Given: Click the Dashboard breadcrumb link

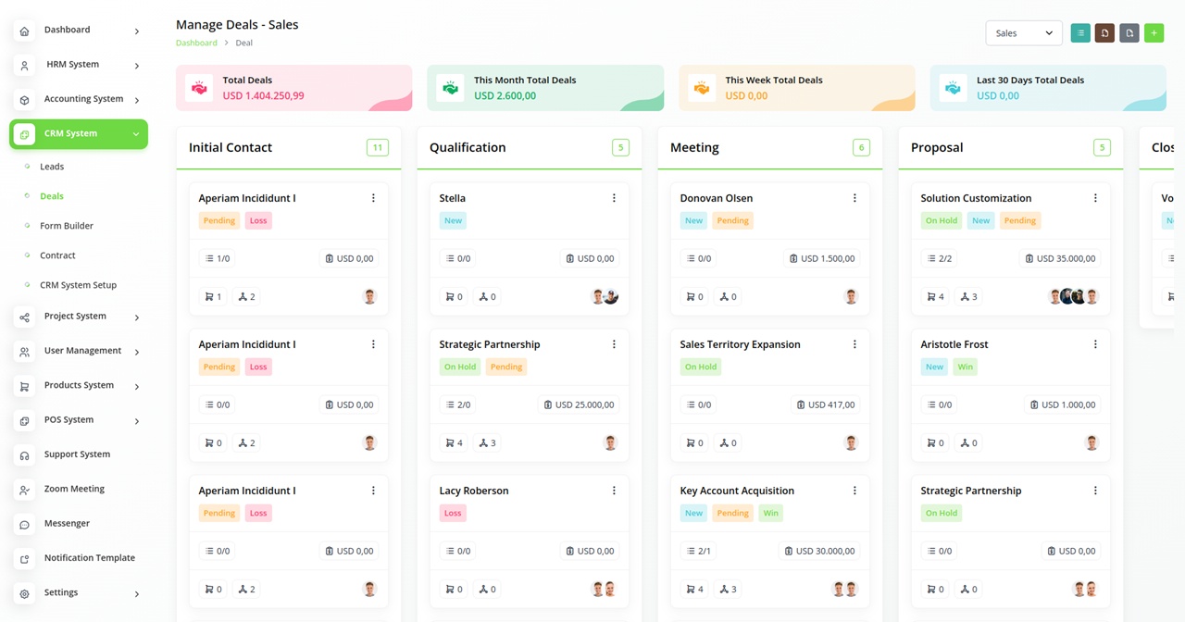Looking at the screenshot, I should (x=196, y=43).
